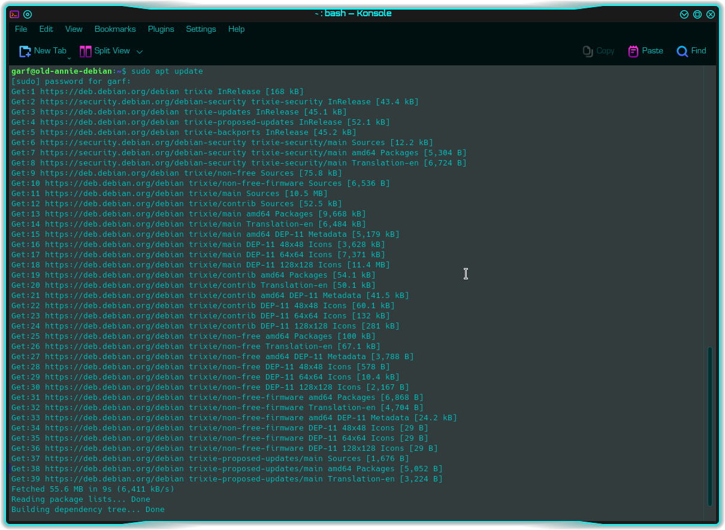This screenshot has height=530, width=725.
Task: Expand the New Tab profile dropdown arrow
Action: 70,58
